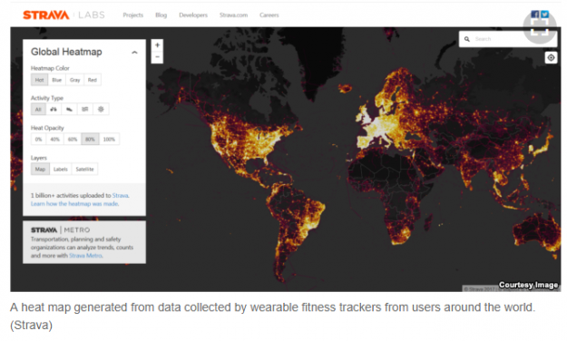The width and height of the screenshot is (567, 341).
Task: Select the running shoe activity type icon
Action: (69, 109)
